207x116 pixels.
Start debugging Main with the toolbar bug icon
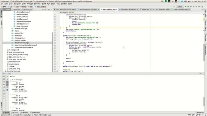click(188, 6)
